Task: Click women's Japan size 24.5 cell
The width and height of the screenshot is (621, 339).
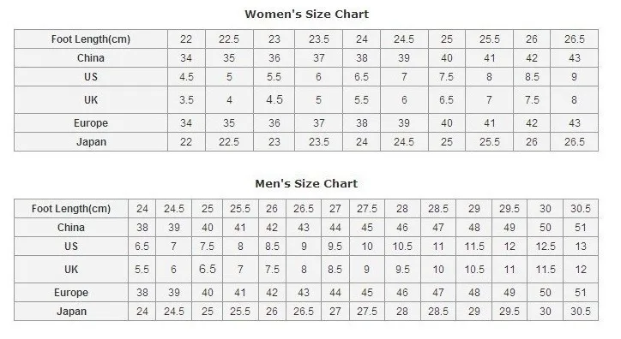Action: click(x=404, y=142)
